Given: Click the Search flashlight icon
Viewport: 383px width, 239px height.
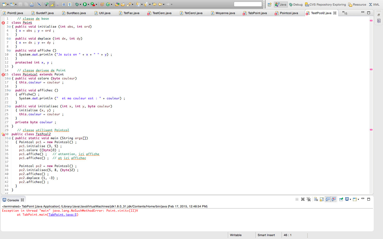Looking at the screenshot, I should 129,4.
